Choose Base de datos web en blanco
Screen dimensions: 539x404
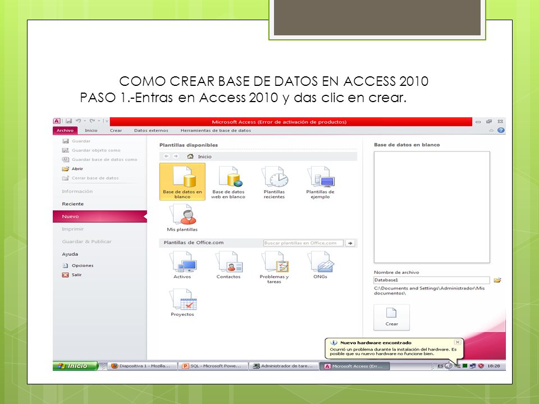(229, 182)
